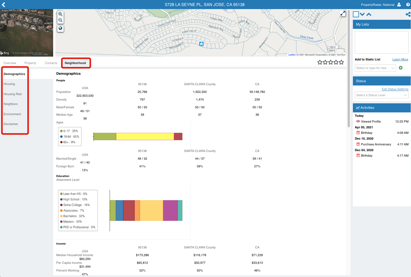Click Less than HS : 8% legend entry
The width and height of the screenshot is (411, 277).
click(74, 194)
